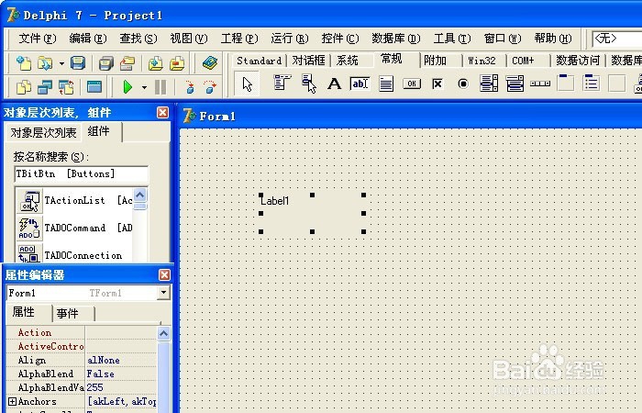Run the project with the green arrow

pyautogui.click(x=127, y=86)
